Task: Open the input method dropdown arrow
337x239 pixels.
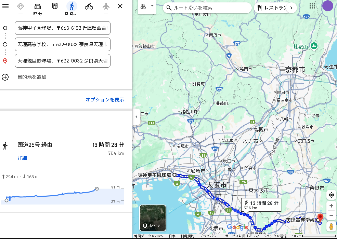Action: pyautogui.click(x=152, y=6)
